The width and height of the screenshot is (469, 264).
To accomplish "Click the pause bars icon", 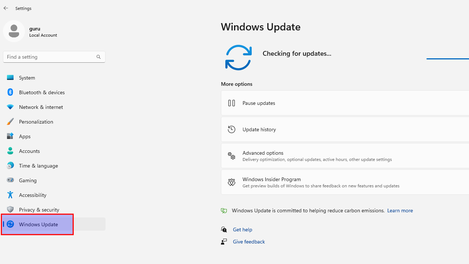I will tap(232, 103).
